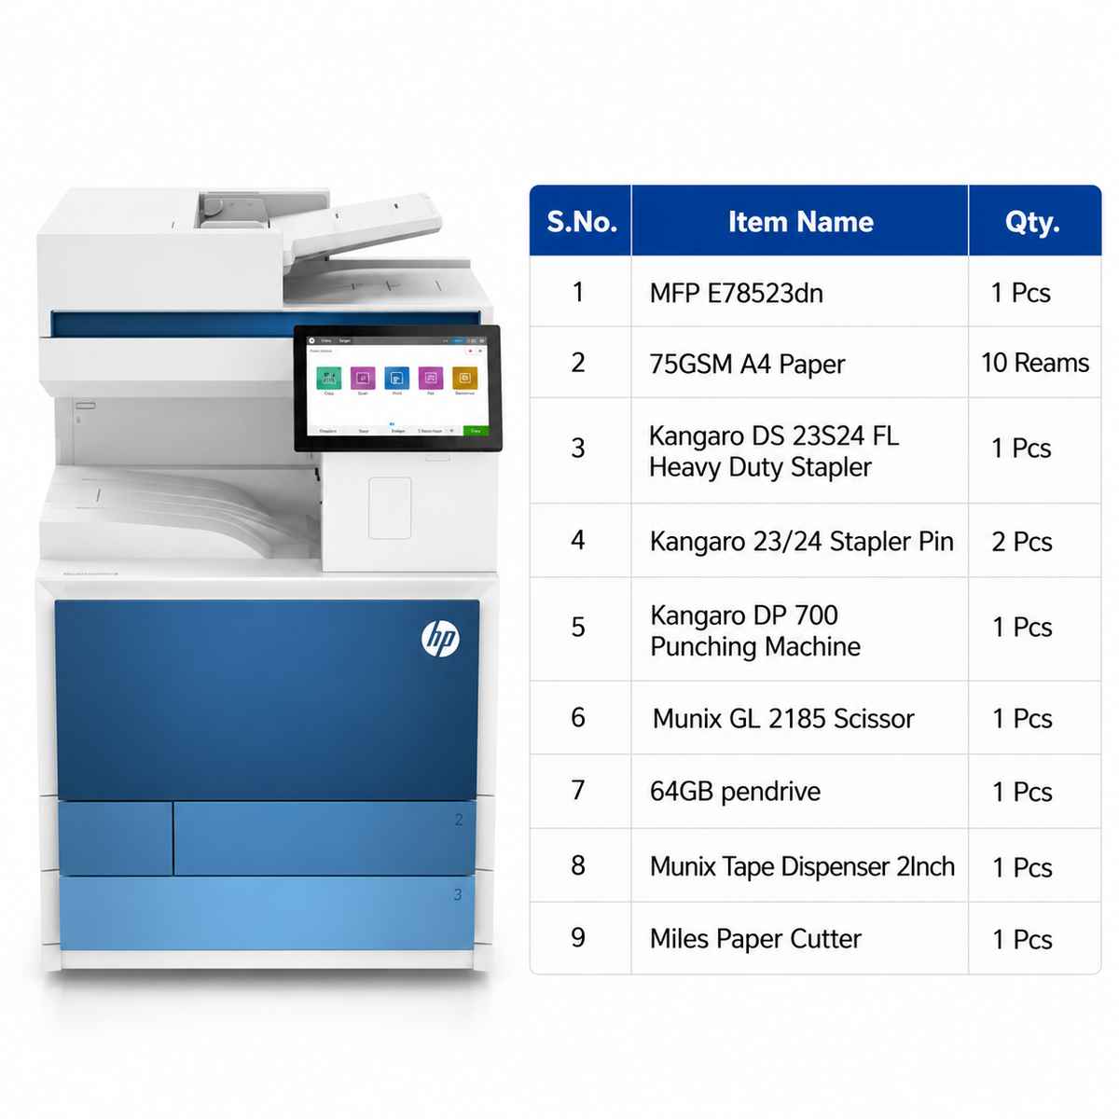Click the '1 Pcs' quantity for Miles Paper Cutter
1119x1119 pixels.
coord(1035,938)
